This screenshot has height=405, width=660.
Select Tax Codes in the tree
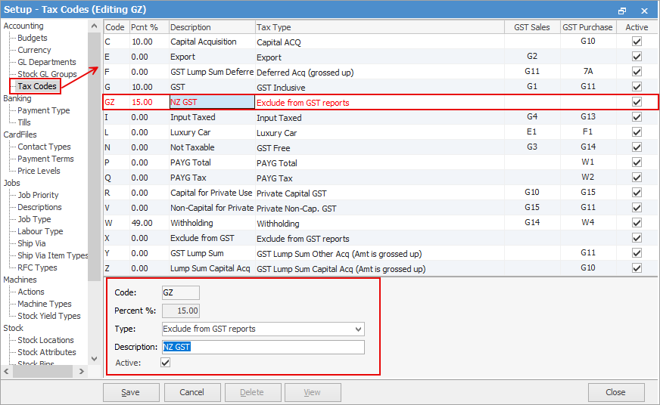click(36, 87)
